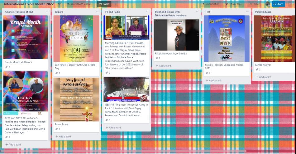Add a card to Alliance Française list
296x154 pixels.
coord(13,145)
